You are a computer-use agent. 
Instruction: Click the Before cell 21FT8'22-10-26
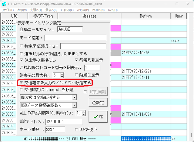click(x=146, y=53)
